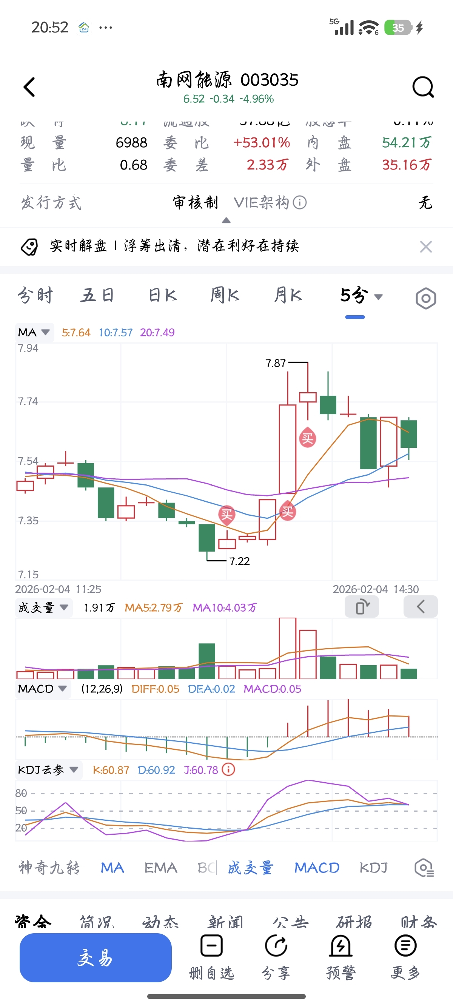This screenshot has height=1008, width=453.
Task: Tap the 买 marker near 7.22 low
Action: click(226, 515)
